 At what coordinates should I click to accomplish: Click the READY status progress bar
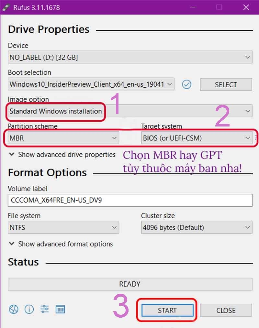[130, 284]
